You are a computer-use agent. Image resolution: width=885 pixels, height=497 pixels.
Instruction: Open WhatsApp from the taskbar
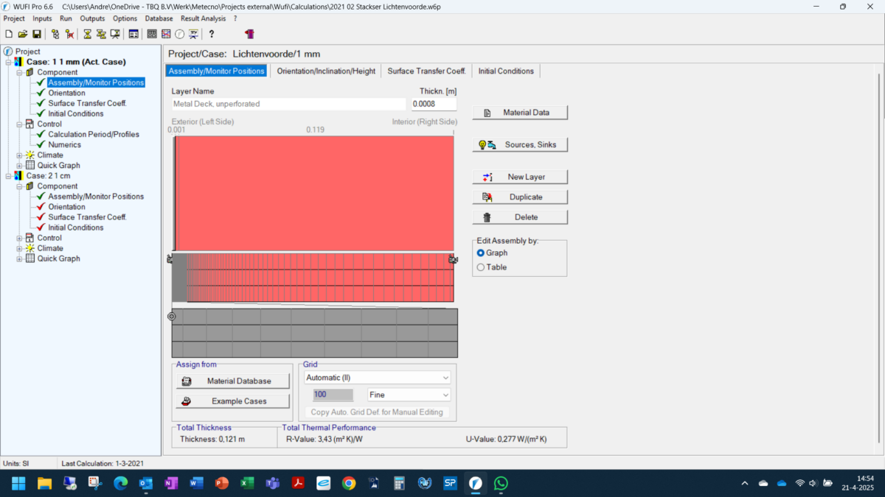[x=501, y=483]
